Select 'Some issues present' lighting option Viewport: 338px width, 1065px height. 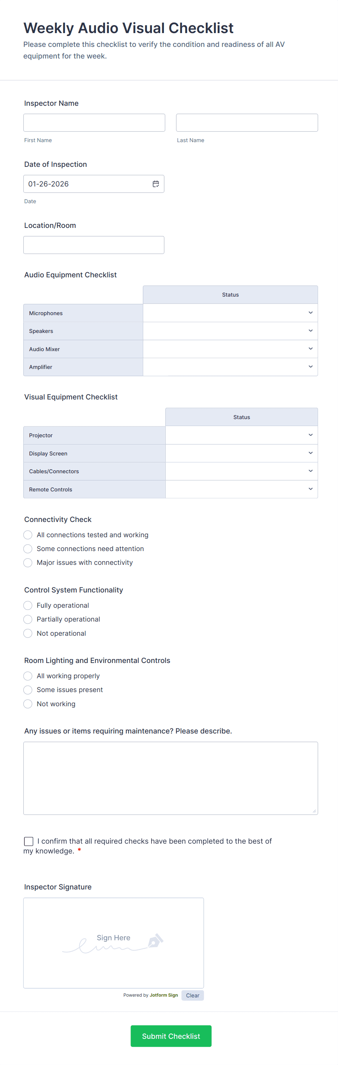click(x=28, y=690)
